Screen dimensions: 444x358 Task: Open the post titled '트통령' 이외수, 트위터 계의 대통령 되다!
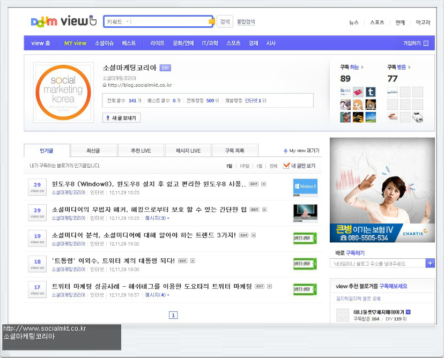coord(113,260)
